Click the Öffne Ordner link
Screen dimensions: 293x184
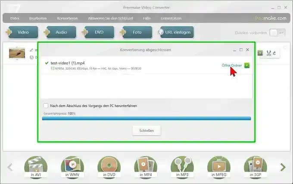(x=232, y=65)
